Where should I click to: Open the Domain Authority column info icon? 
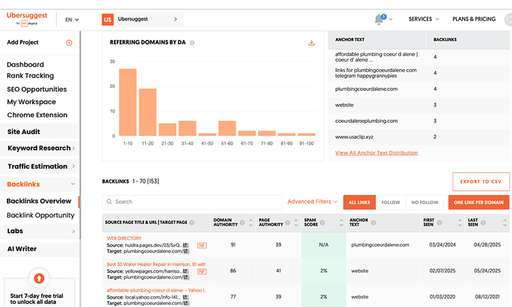(242, 222)
